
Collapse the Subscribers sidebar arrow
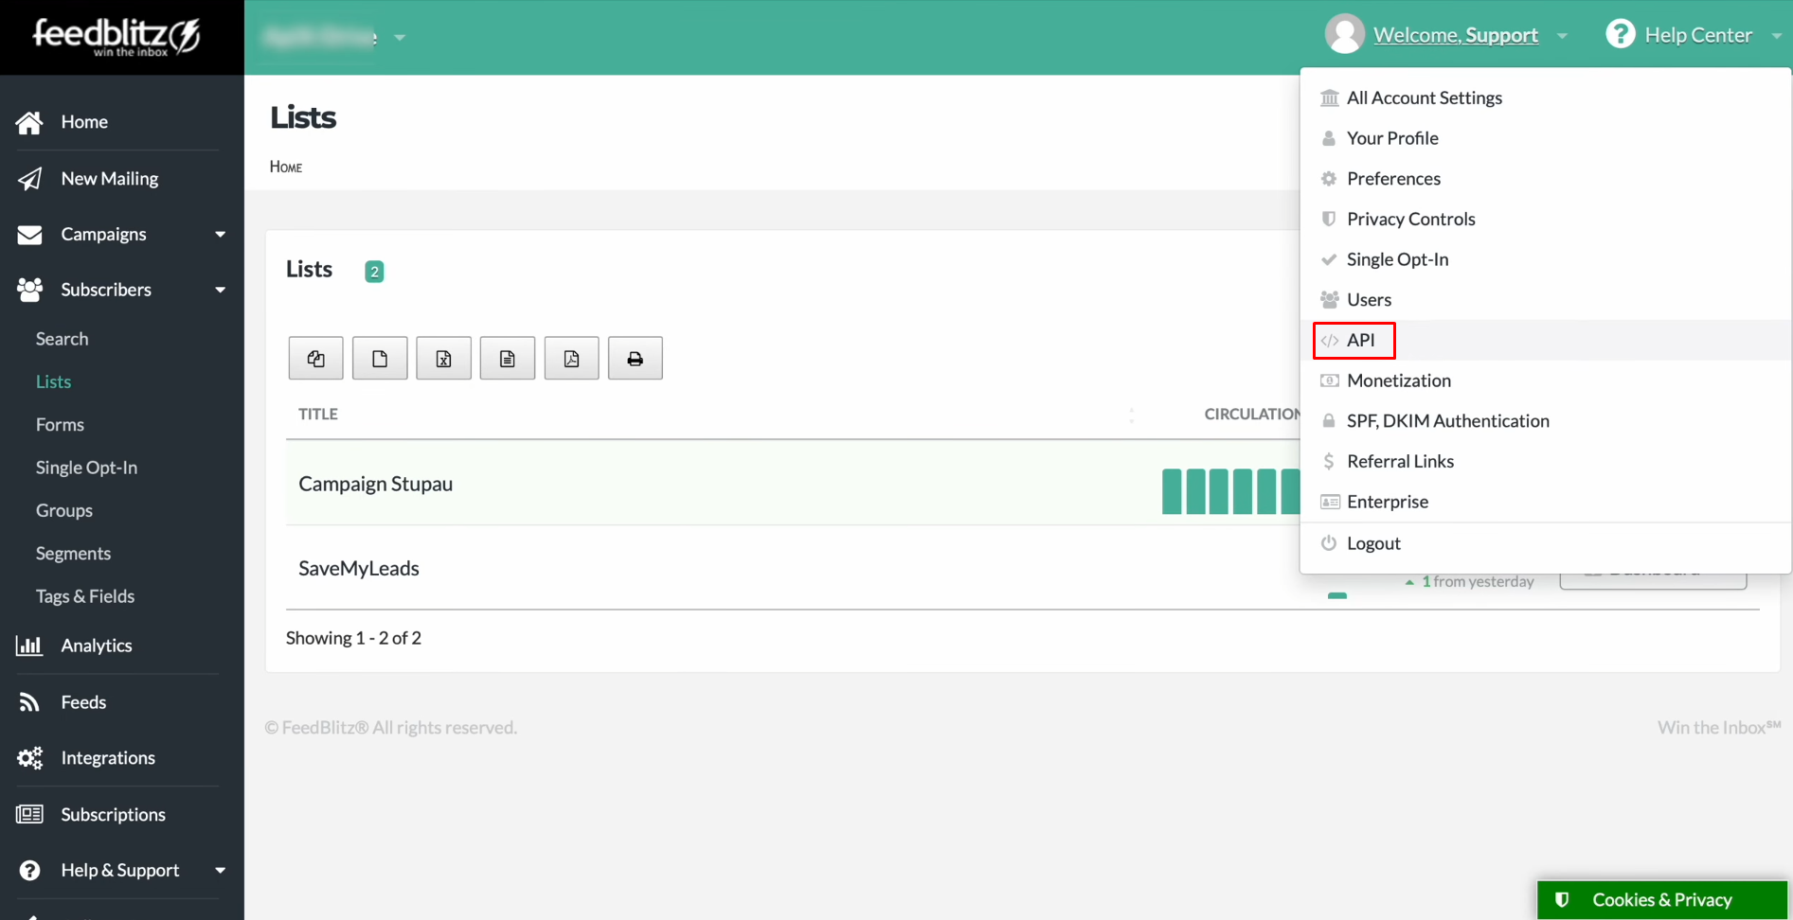pos(220,290)
